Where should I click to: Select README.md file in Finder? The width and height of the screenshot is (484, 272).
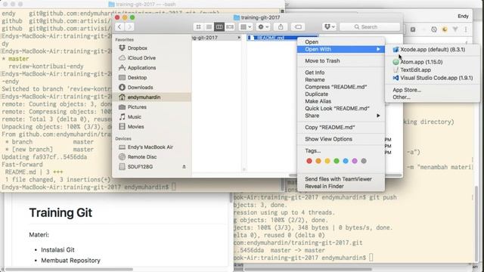(x=271, y=38)
